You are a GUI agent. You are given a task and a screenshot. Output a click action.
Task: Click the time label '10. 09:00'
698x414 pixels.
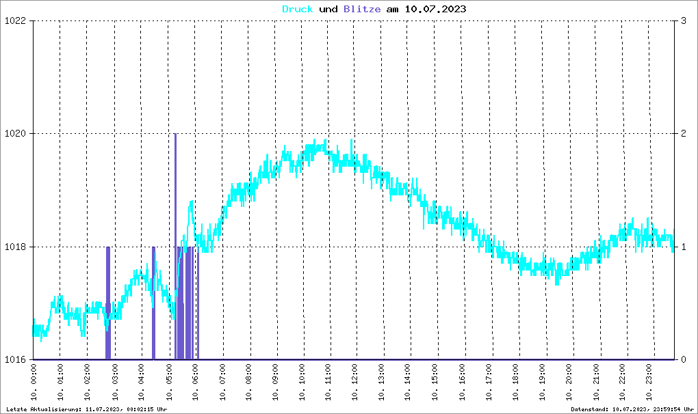[x=274, y=382]
